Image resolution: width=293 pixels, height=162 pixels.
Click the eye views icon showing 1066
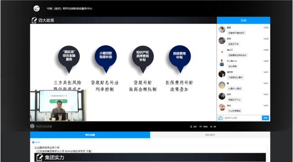201,126
